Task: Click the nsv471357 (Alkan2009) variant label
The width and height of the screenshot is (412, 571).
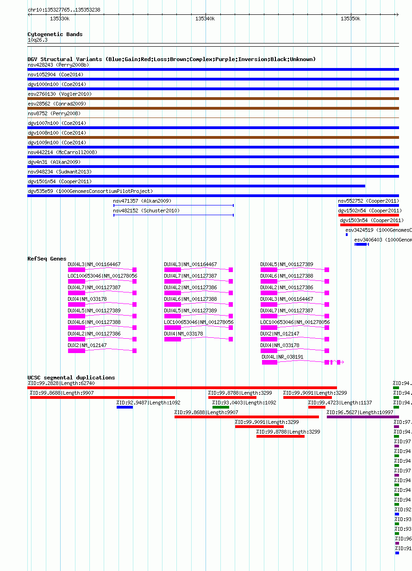Action: pos(142,201)
